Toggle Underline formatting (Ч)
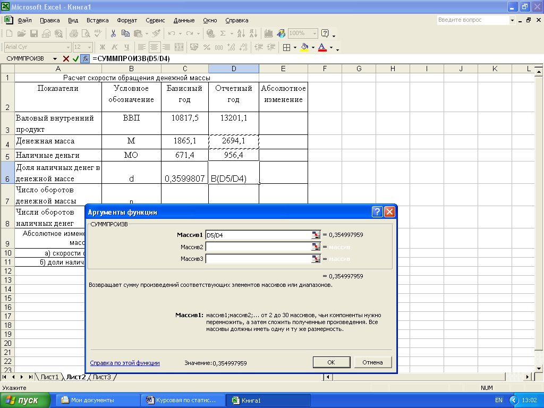Screen dimensions: 544x408 pyautogui.click(x=126, y=47)
